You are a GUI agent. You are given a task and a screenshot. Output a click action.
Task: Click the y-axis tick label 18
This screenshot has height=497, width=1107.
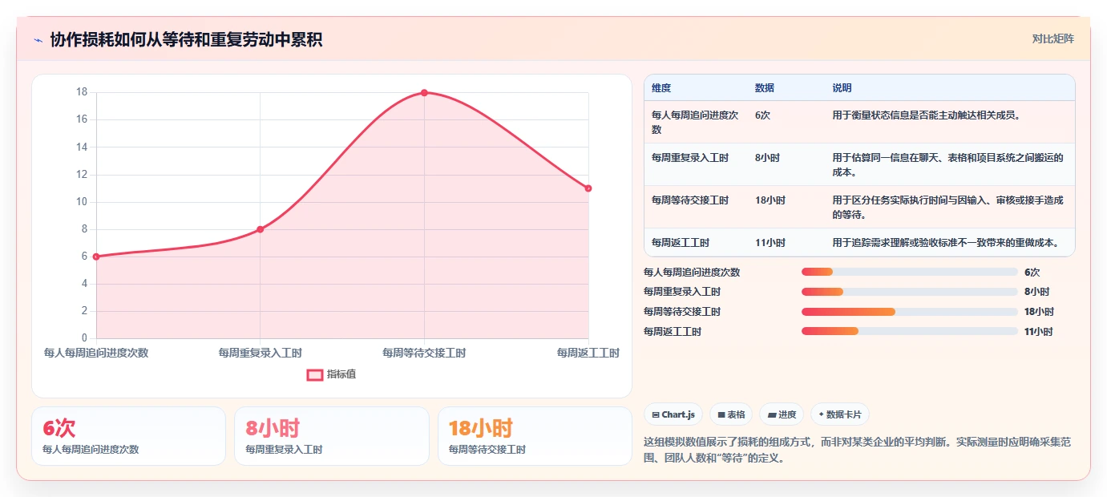(82, 92)
